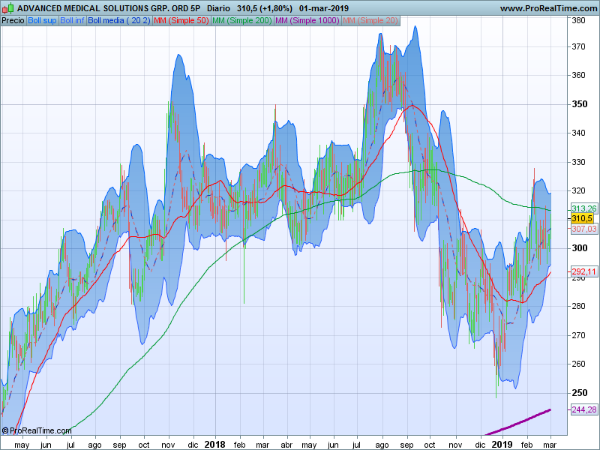
Task: Click the 270 price axis label
Action: [578, 335]
